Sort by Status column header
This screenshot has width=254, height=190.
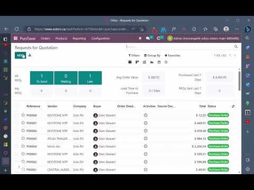(212, 106)
